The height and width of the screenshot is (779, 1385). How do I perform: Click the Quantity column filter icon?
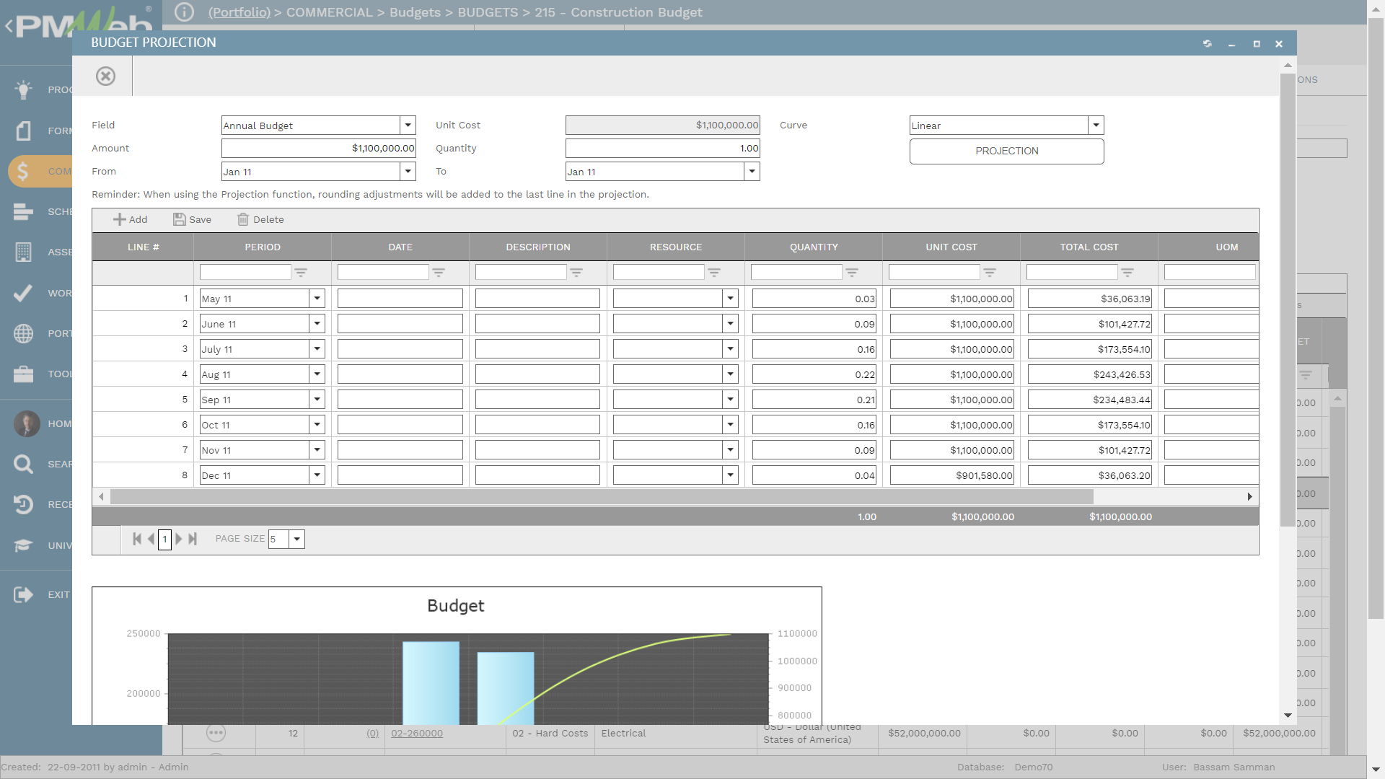pyautogui.click(x=852, y=273)
